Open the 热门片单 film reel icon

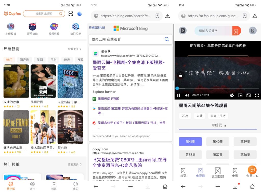pyautogui.click(x=75, y=26)
